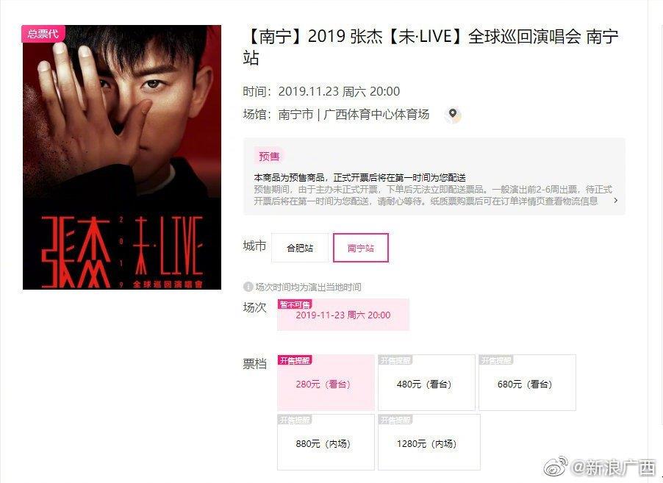Click 开售提醒 tag on the 1280元 ticket

click(x=395, y=420)
